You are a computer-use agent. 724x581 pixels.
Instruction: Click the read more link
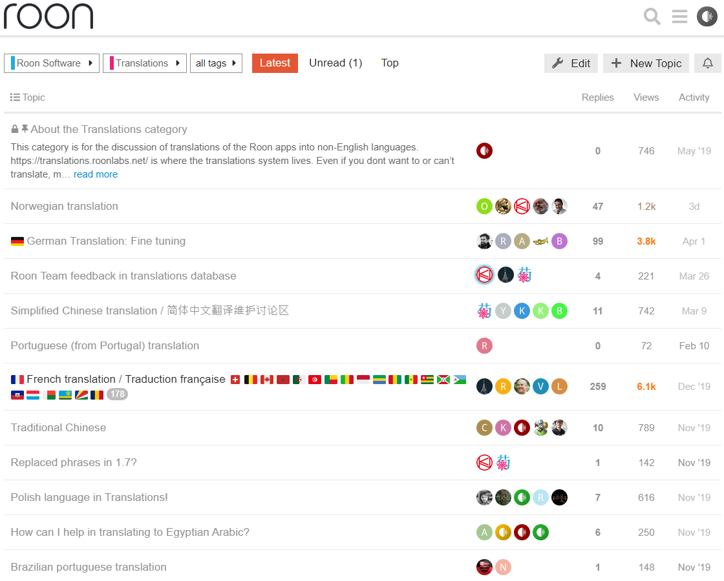pos(96,174)
